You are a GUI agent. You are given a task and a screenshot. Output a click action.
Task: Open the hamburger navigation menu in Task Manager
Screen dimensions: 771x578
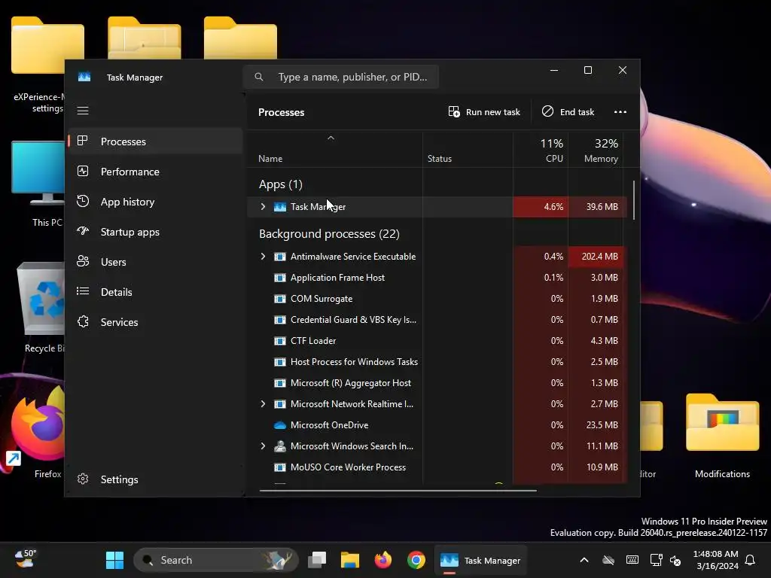[83, 111]
